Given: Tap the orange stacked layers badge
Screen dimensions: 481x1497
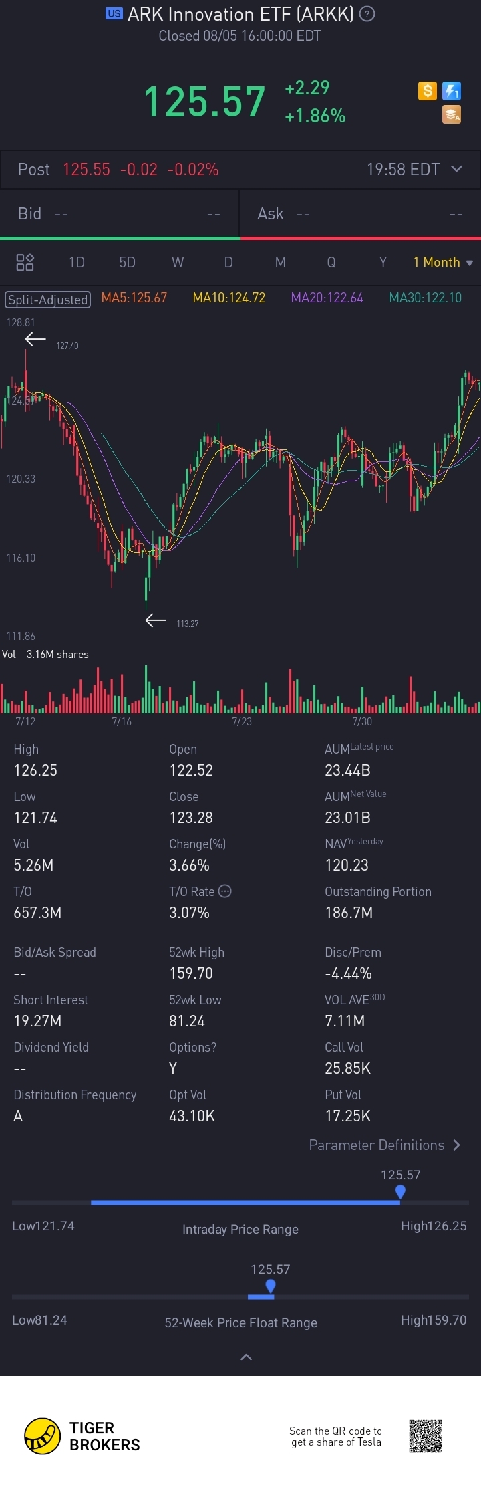Looking at the screenshot, I should tap(452, 115).
